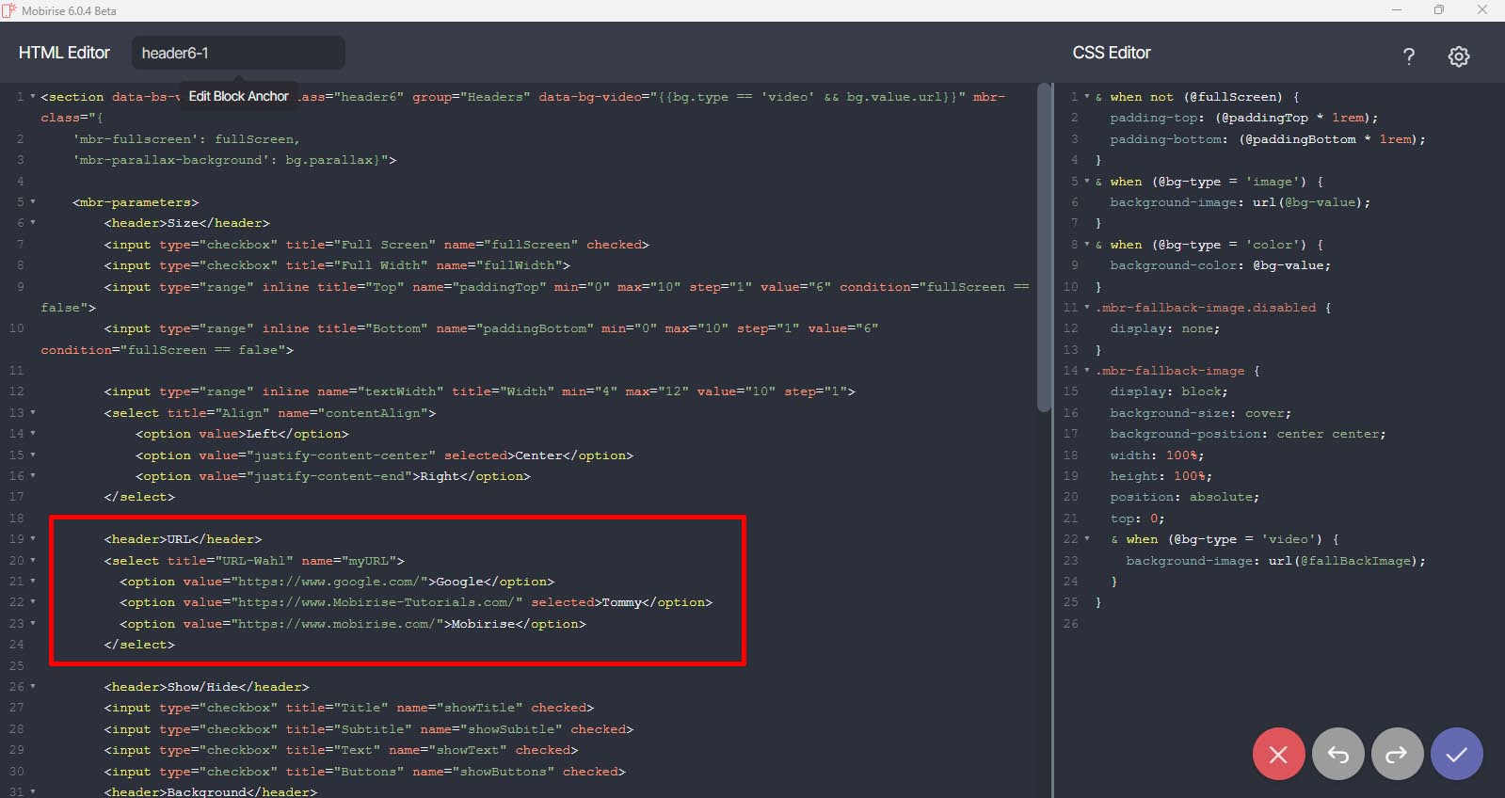The width and height of the screenshot is (1505, 798).
Task: Fold the .mbr-fallback-image rule on CSS line 14
Action: coord(1087,371)
